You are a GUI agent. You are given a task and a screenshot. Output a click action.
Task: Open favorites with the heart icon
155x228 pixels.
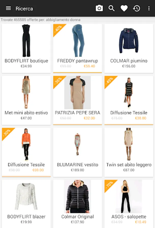click(x=124, y=8)
